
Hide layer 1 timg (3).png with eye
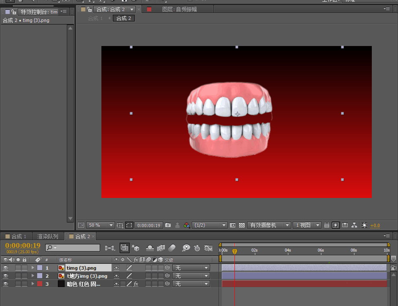pos(5,268)
